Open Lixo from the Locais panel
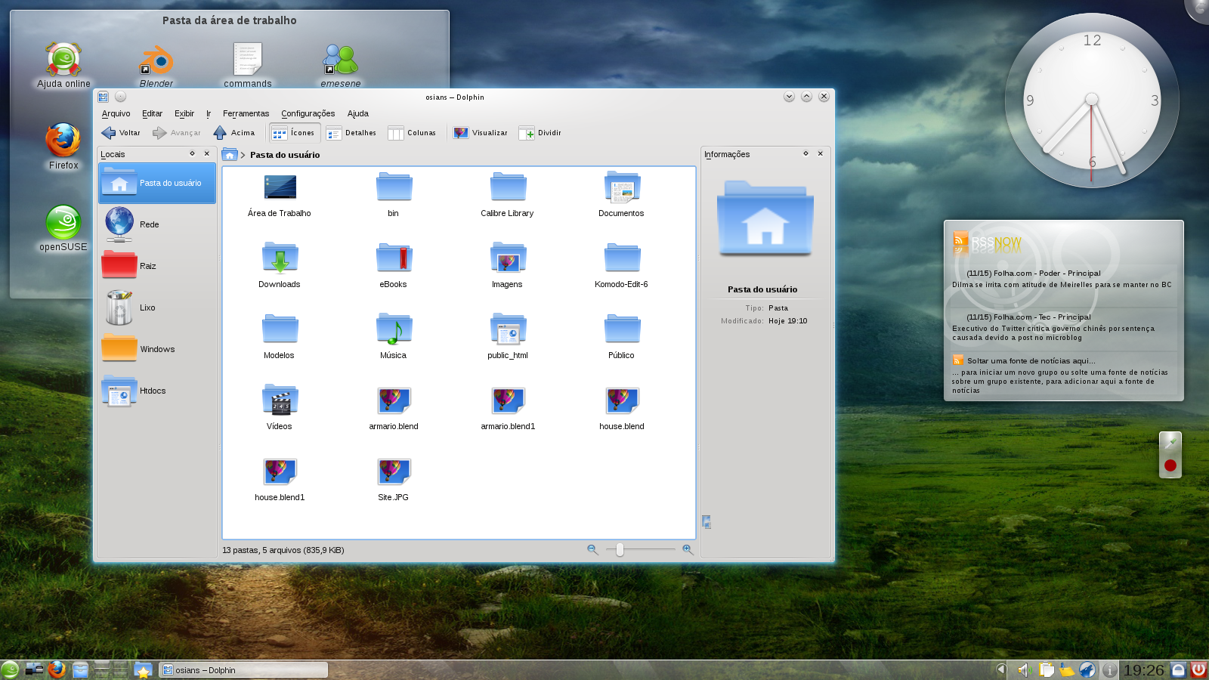This screenshot has width=1209, height=680. [x=148, y=308]
